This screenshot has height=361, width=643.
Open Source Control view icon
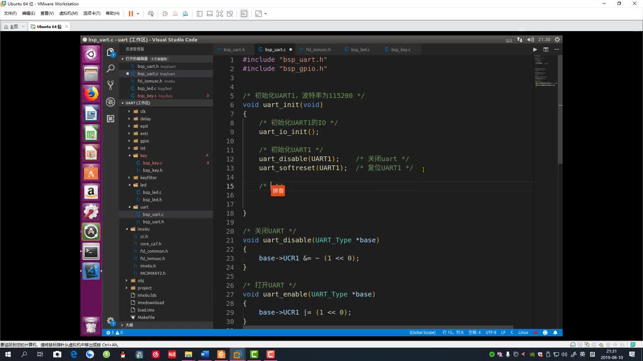[111, 85]
